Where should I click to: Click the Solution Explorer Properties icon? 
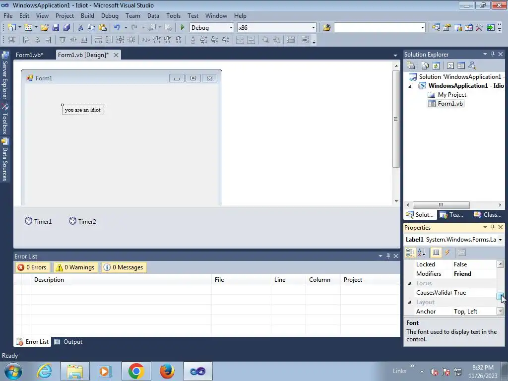point(411,65)
